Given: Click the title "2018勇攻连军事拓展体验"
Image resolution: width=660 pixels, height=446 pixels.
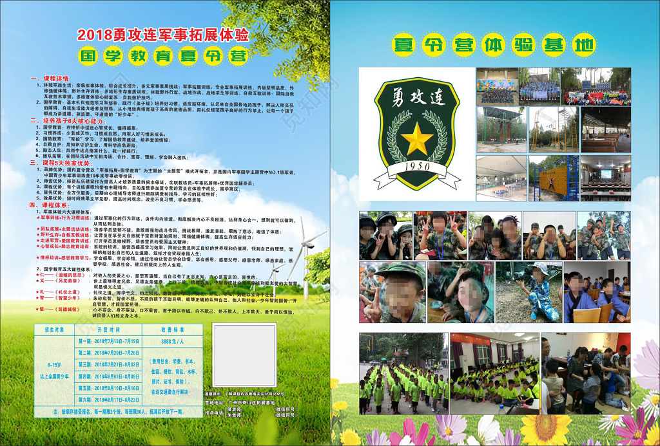Looking at the screenshot, I should pos(163,35).
